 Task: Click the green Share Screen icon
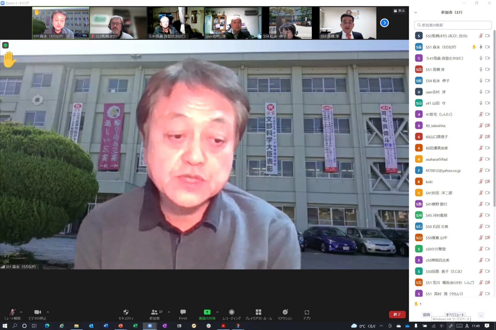207,312
